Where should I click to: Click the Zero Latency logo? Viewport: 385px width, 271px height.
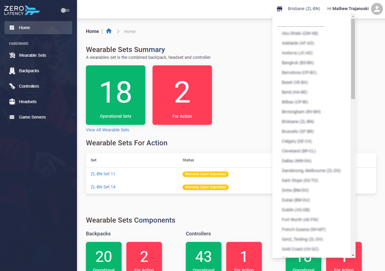point(22,10)
